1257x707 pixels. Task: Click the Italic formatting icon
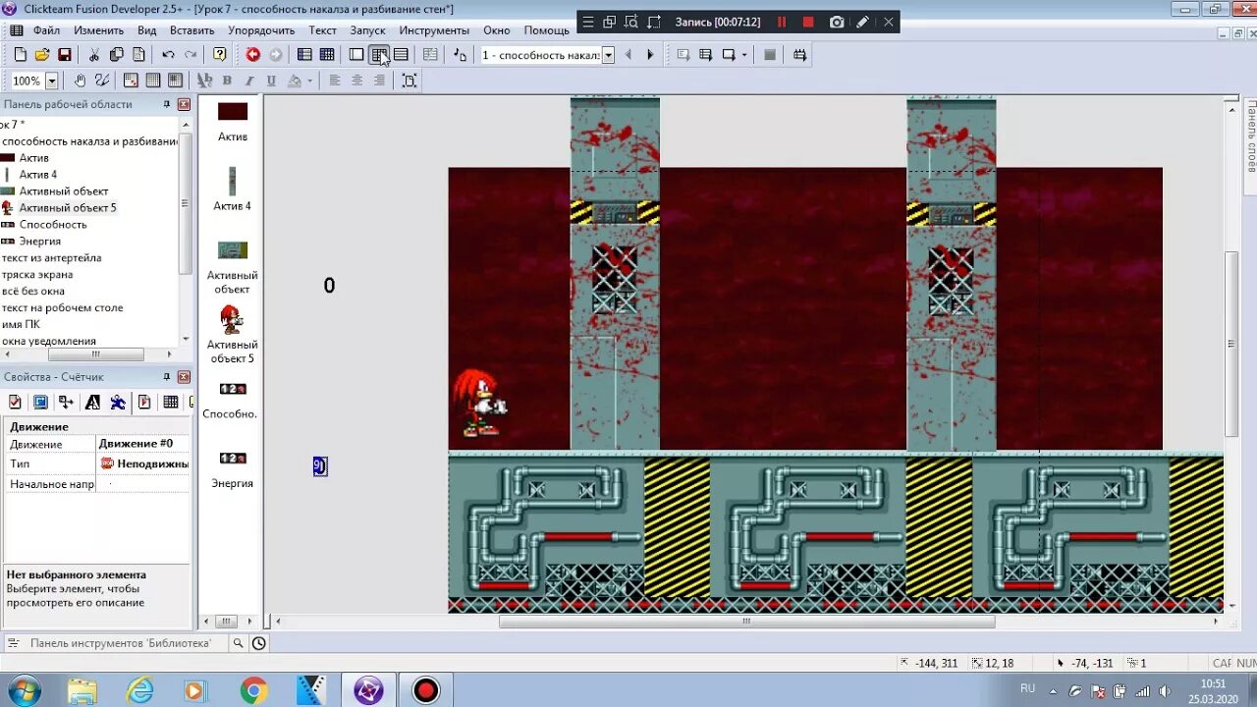249,81
